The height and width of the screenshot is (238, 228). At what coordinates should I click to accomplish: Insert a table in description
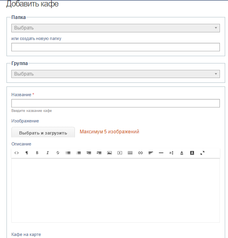(130, 153)
